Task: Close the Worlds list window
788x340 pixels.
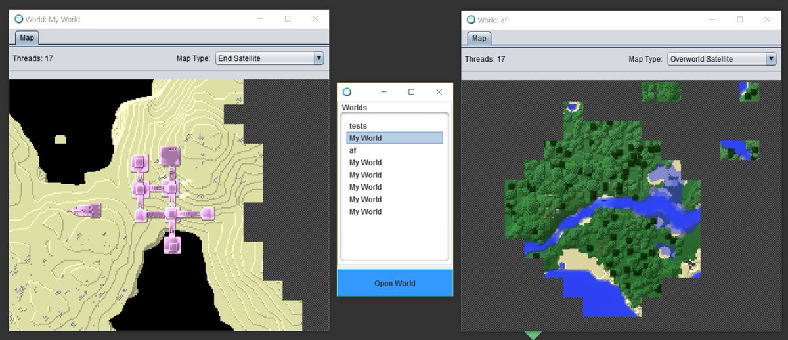Action: 439,92
